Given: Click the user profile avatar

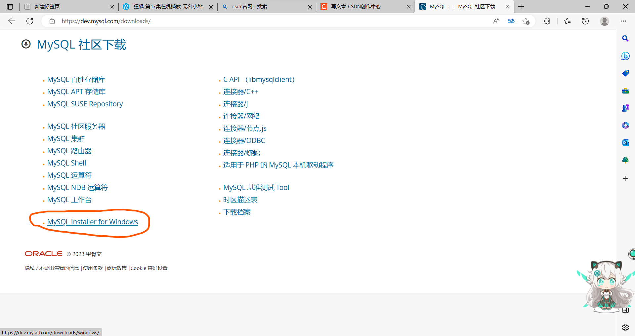Looking at the screenshot, I should (x=605, y=21).
